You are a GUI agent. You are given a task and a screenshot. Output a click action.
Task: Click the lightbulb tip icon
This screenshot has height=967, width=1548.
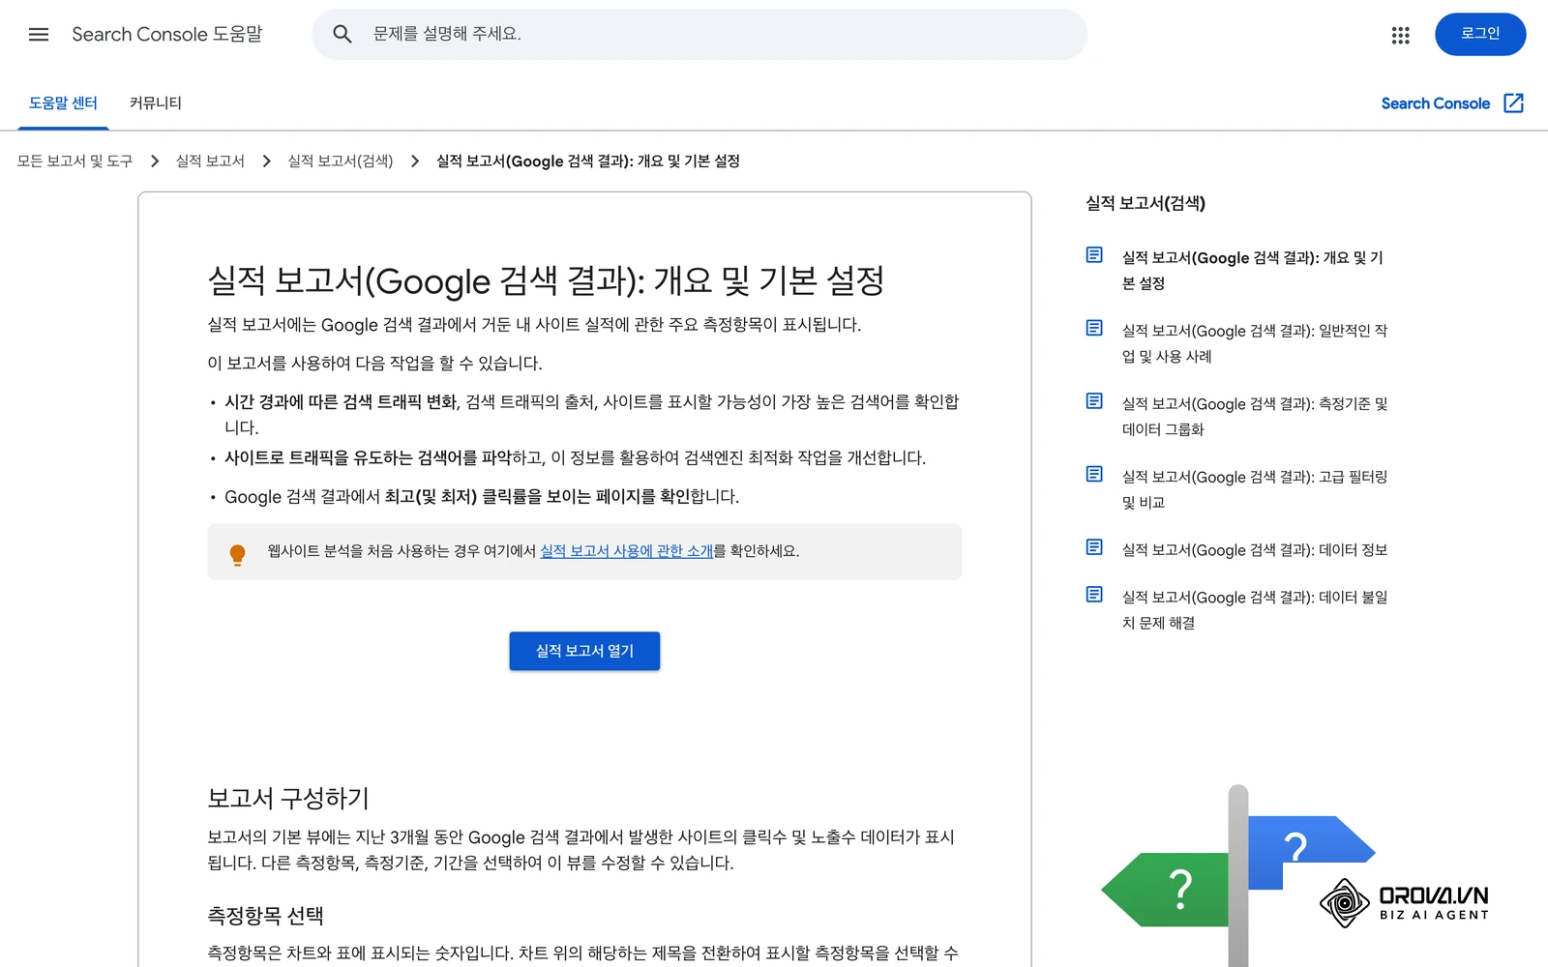pyautogui.click(x=237, y=554)
